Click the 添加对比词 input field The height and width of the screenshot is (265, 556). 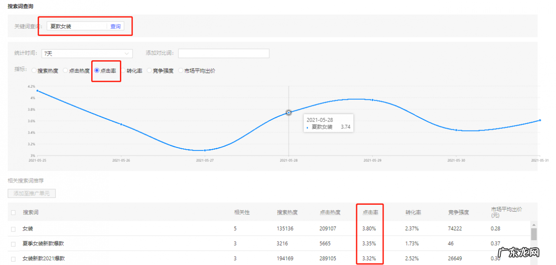223,53
